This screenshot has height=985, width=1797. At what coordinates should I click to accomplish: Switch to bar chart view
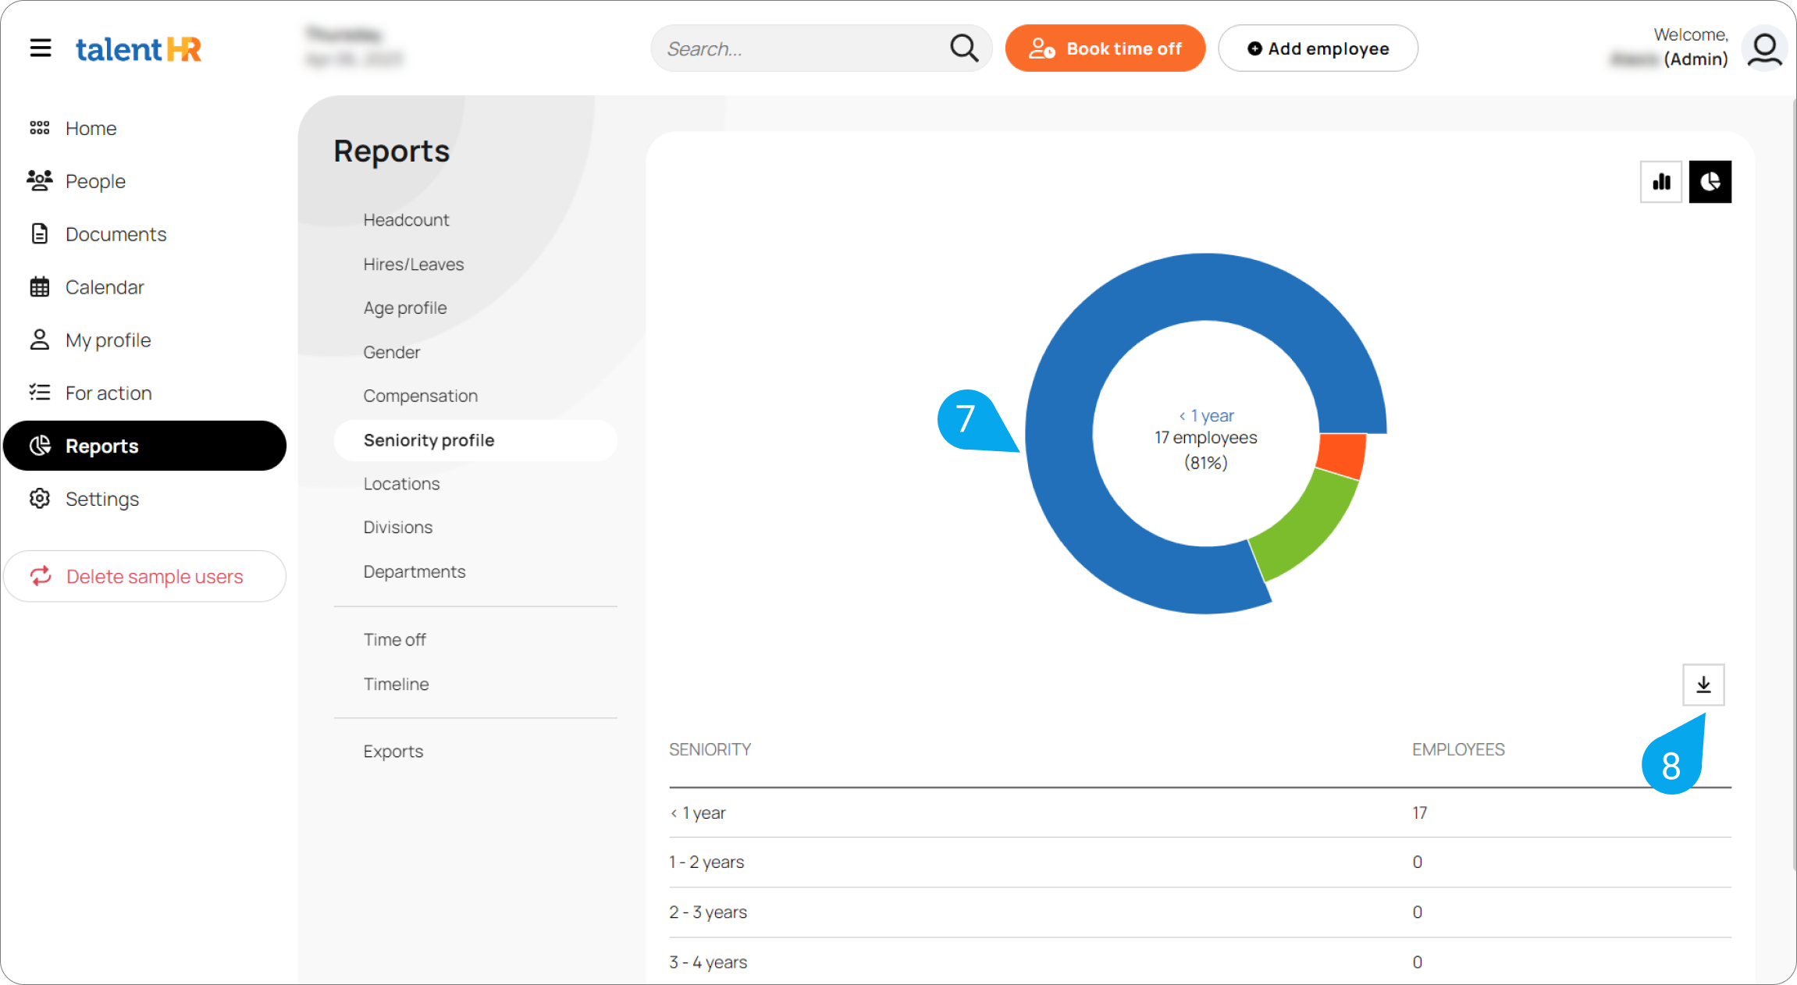(1661, 182)
